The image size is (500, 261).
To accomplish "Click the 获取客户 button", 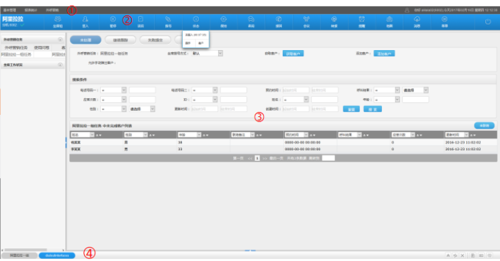I will pos(293,53).
